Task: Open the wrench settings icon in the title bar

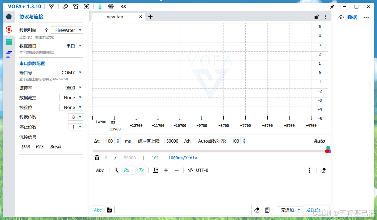Action: tap(65, 6)
